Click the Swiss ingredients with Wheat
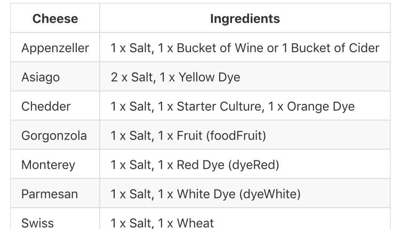The width and height of the screenshot is (400, 229). click(162, 223)
